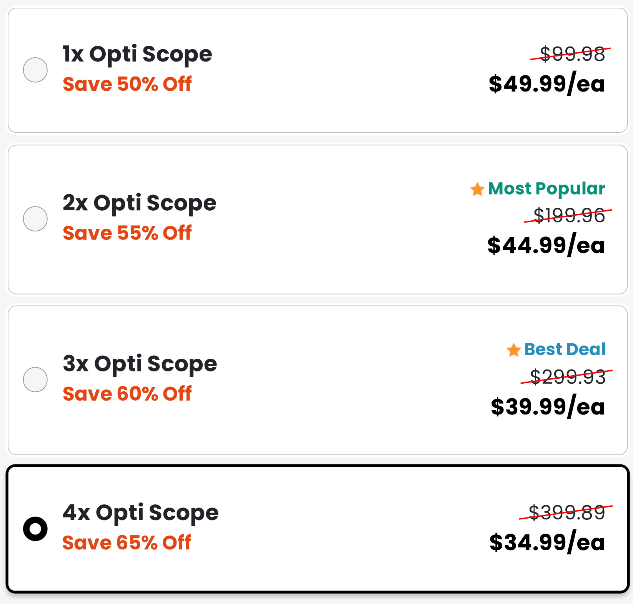This screenshot has width=633, height=604.
Task: Click the Most Popular star icon
Action: 477,189
